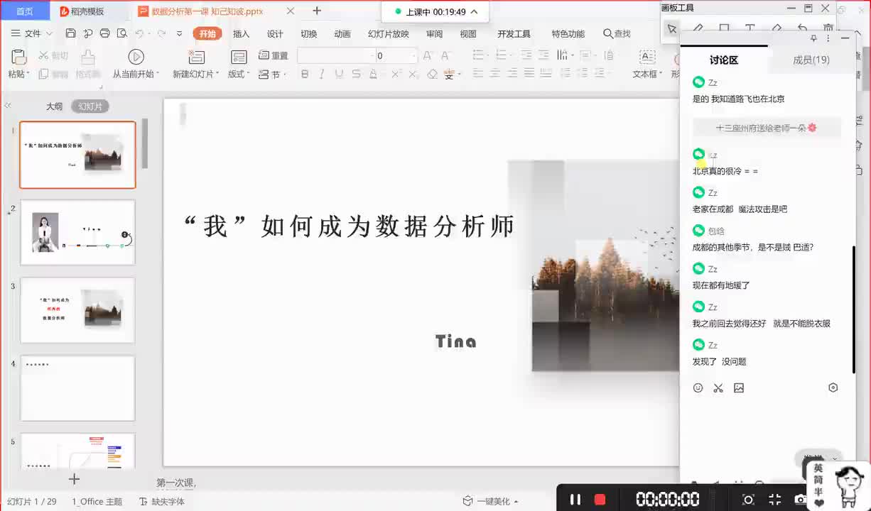Switch to 大纲 outline view

click(55, 106)
